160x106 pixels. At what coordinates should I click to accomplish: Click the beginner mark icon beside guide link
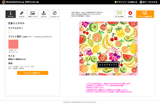click(116, 2)
